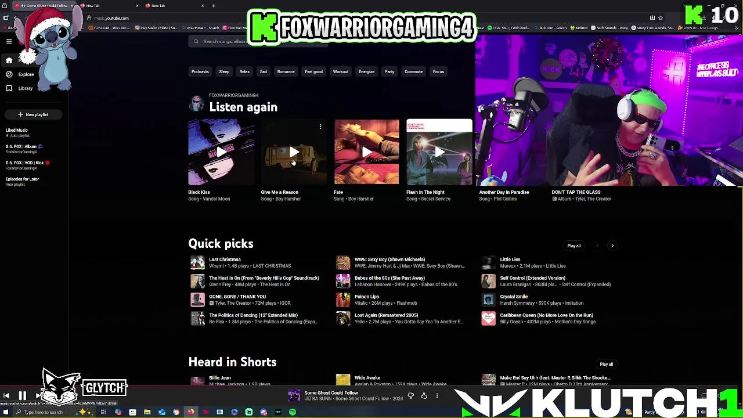The height and width of the screenshot is (418, 743).
Task: Click the Crystal Smile song thumbnail
Action: click(489, 300)
